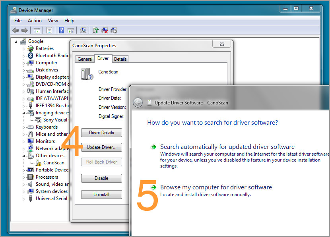This screenshot has height=237, width=330.
Task: Click Scan for hardware changes toolbar icon
Action: 83,31
